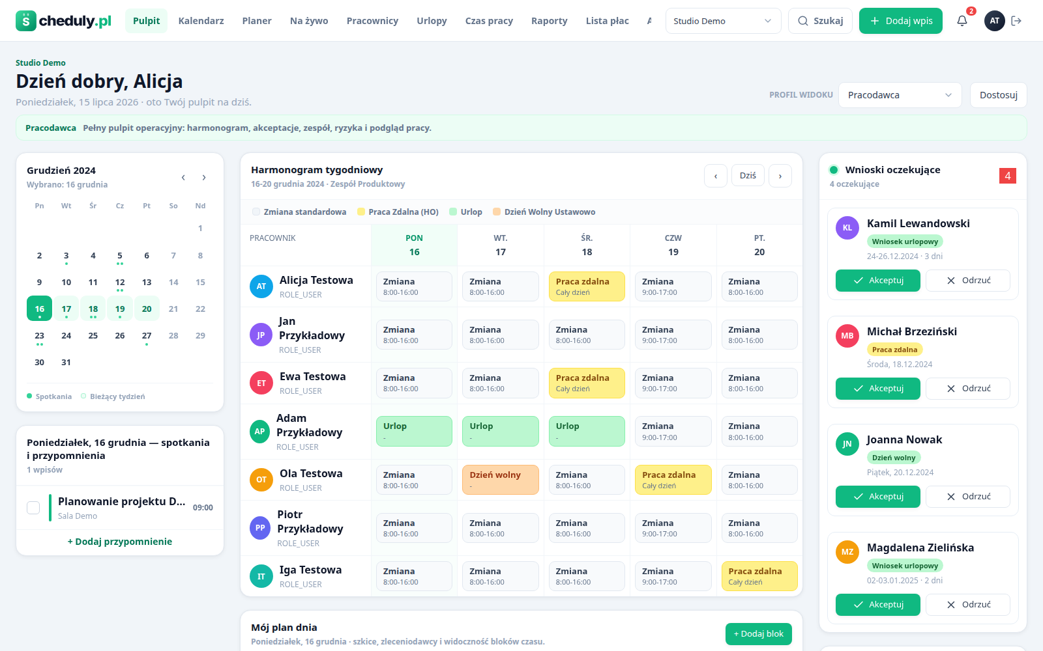Click the Dodaj blok button
This screenshot has width=1043, height=651.
coord(759,634)
